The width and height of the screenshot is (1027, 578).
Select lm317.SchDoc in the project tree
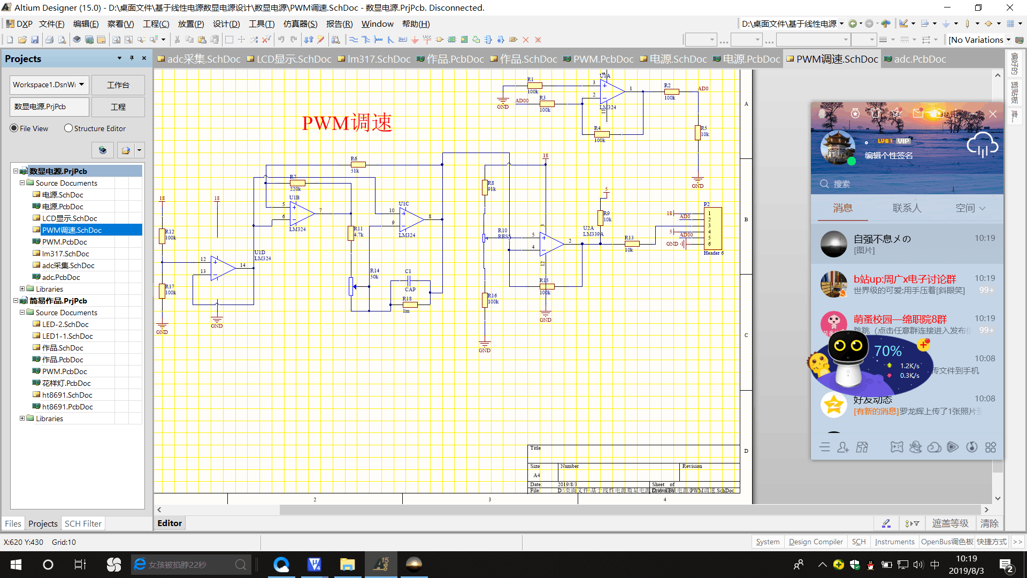(x=65, y=254)
